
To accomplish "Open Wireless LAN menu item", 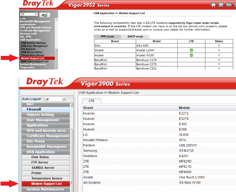I will pos(28,34).
